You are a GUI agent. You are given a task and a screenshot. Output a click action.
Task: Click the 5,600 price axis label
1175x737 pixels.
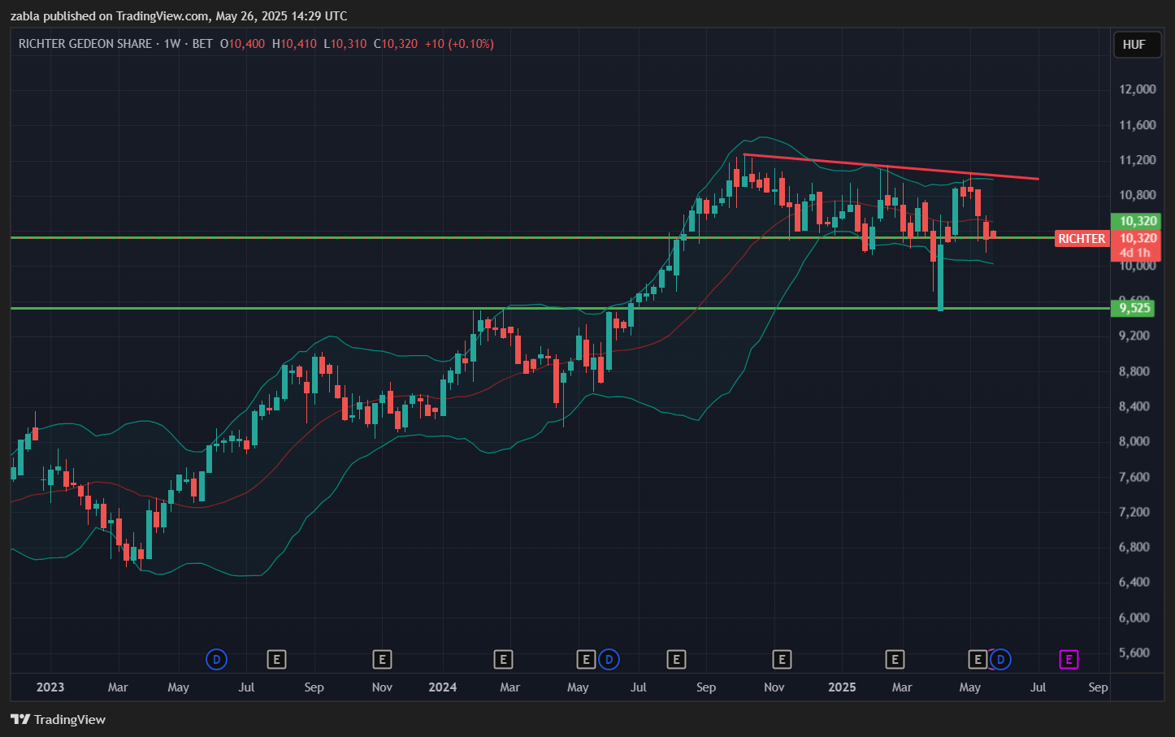1134,653
